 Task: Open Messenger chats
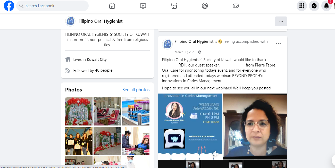(x=314, y=6)
